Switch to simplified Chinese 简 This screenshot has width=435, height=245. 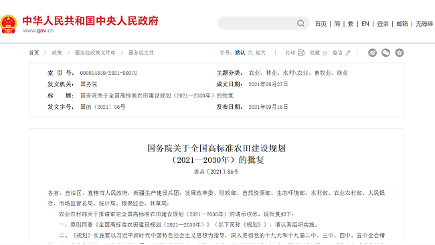337,24
